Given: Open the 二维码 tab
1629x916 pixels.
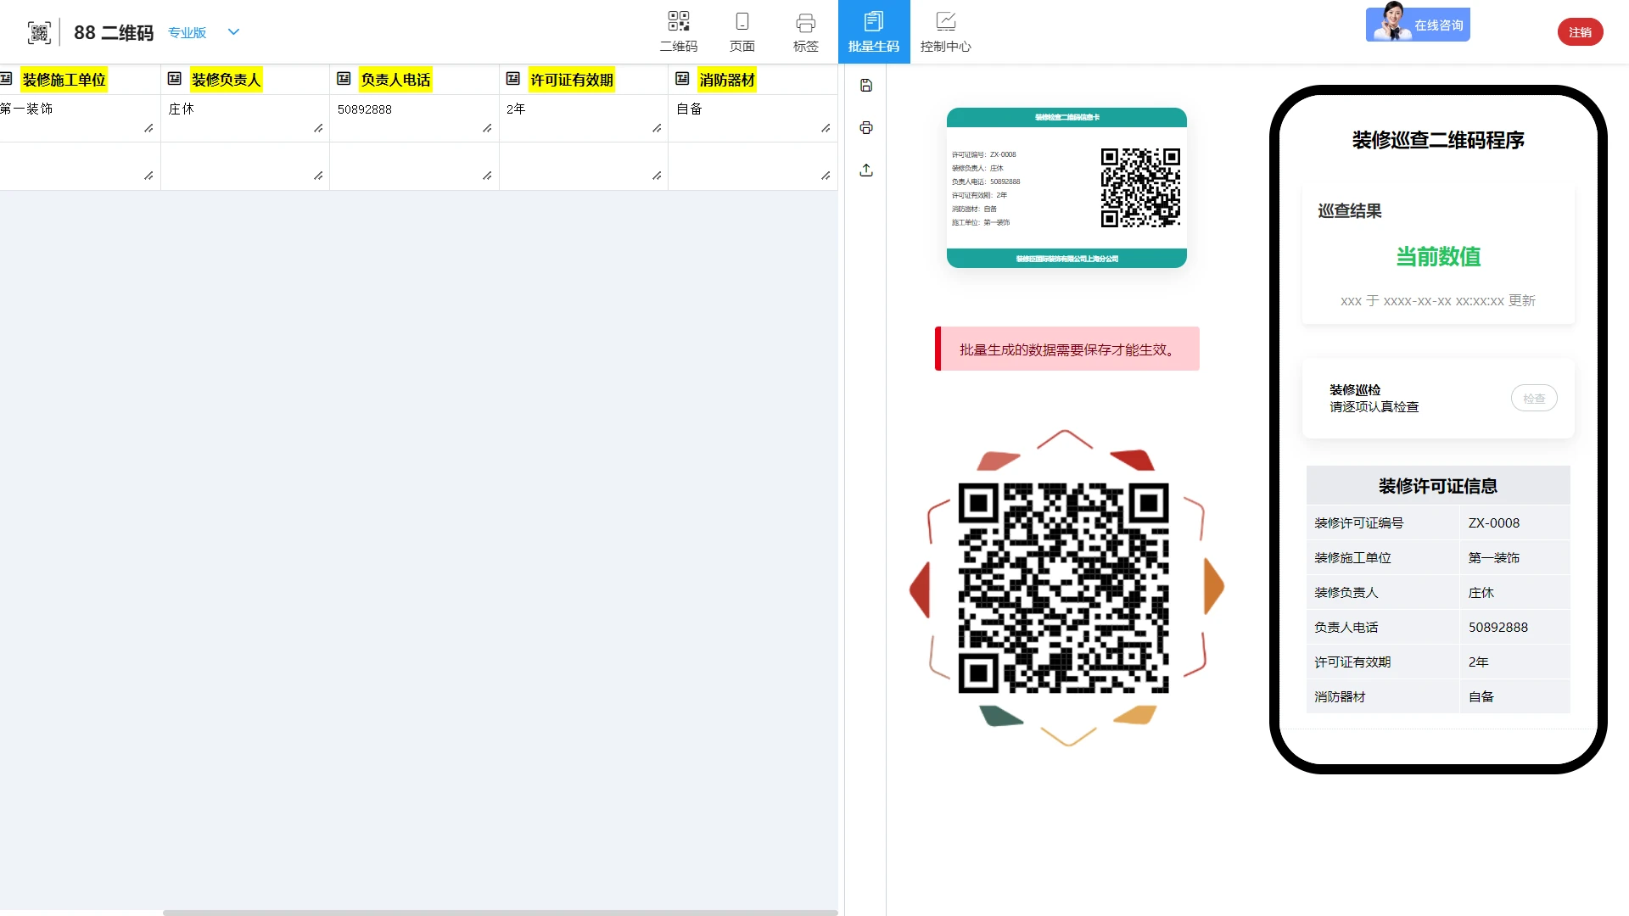Looking at the screenshot, I should pos(679,32).
